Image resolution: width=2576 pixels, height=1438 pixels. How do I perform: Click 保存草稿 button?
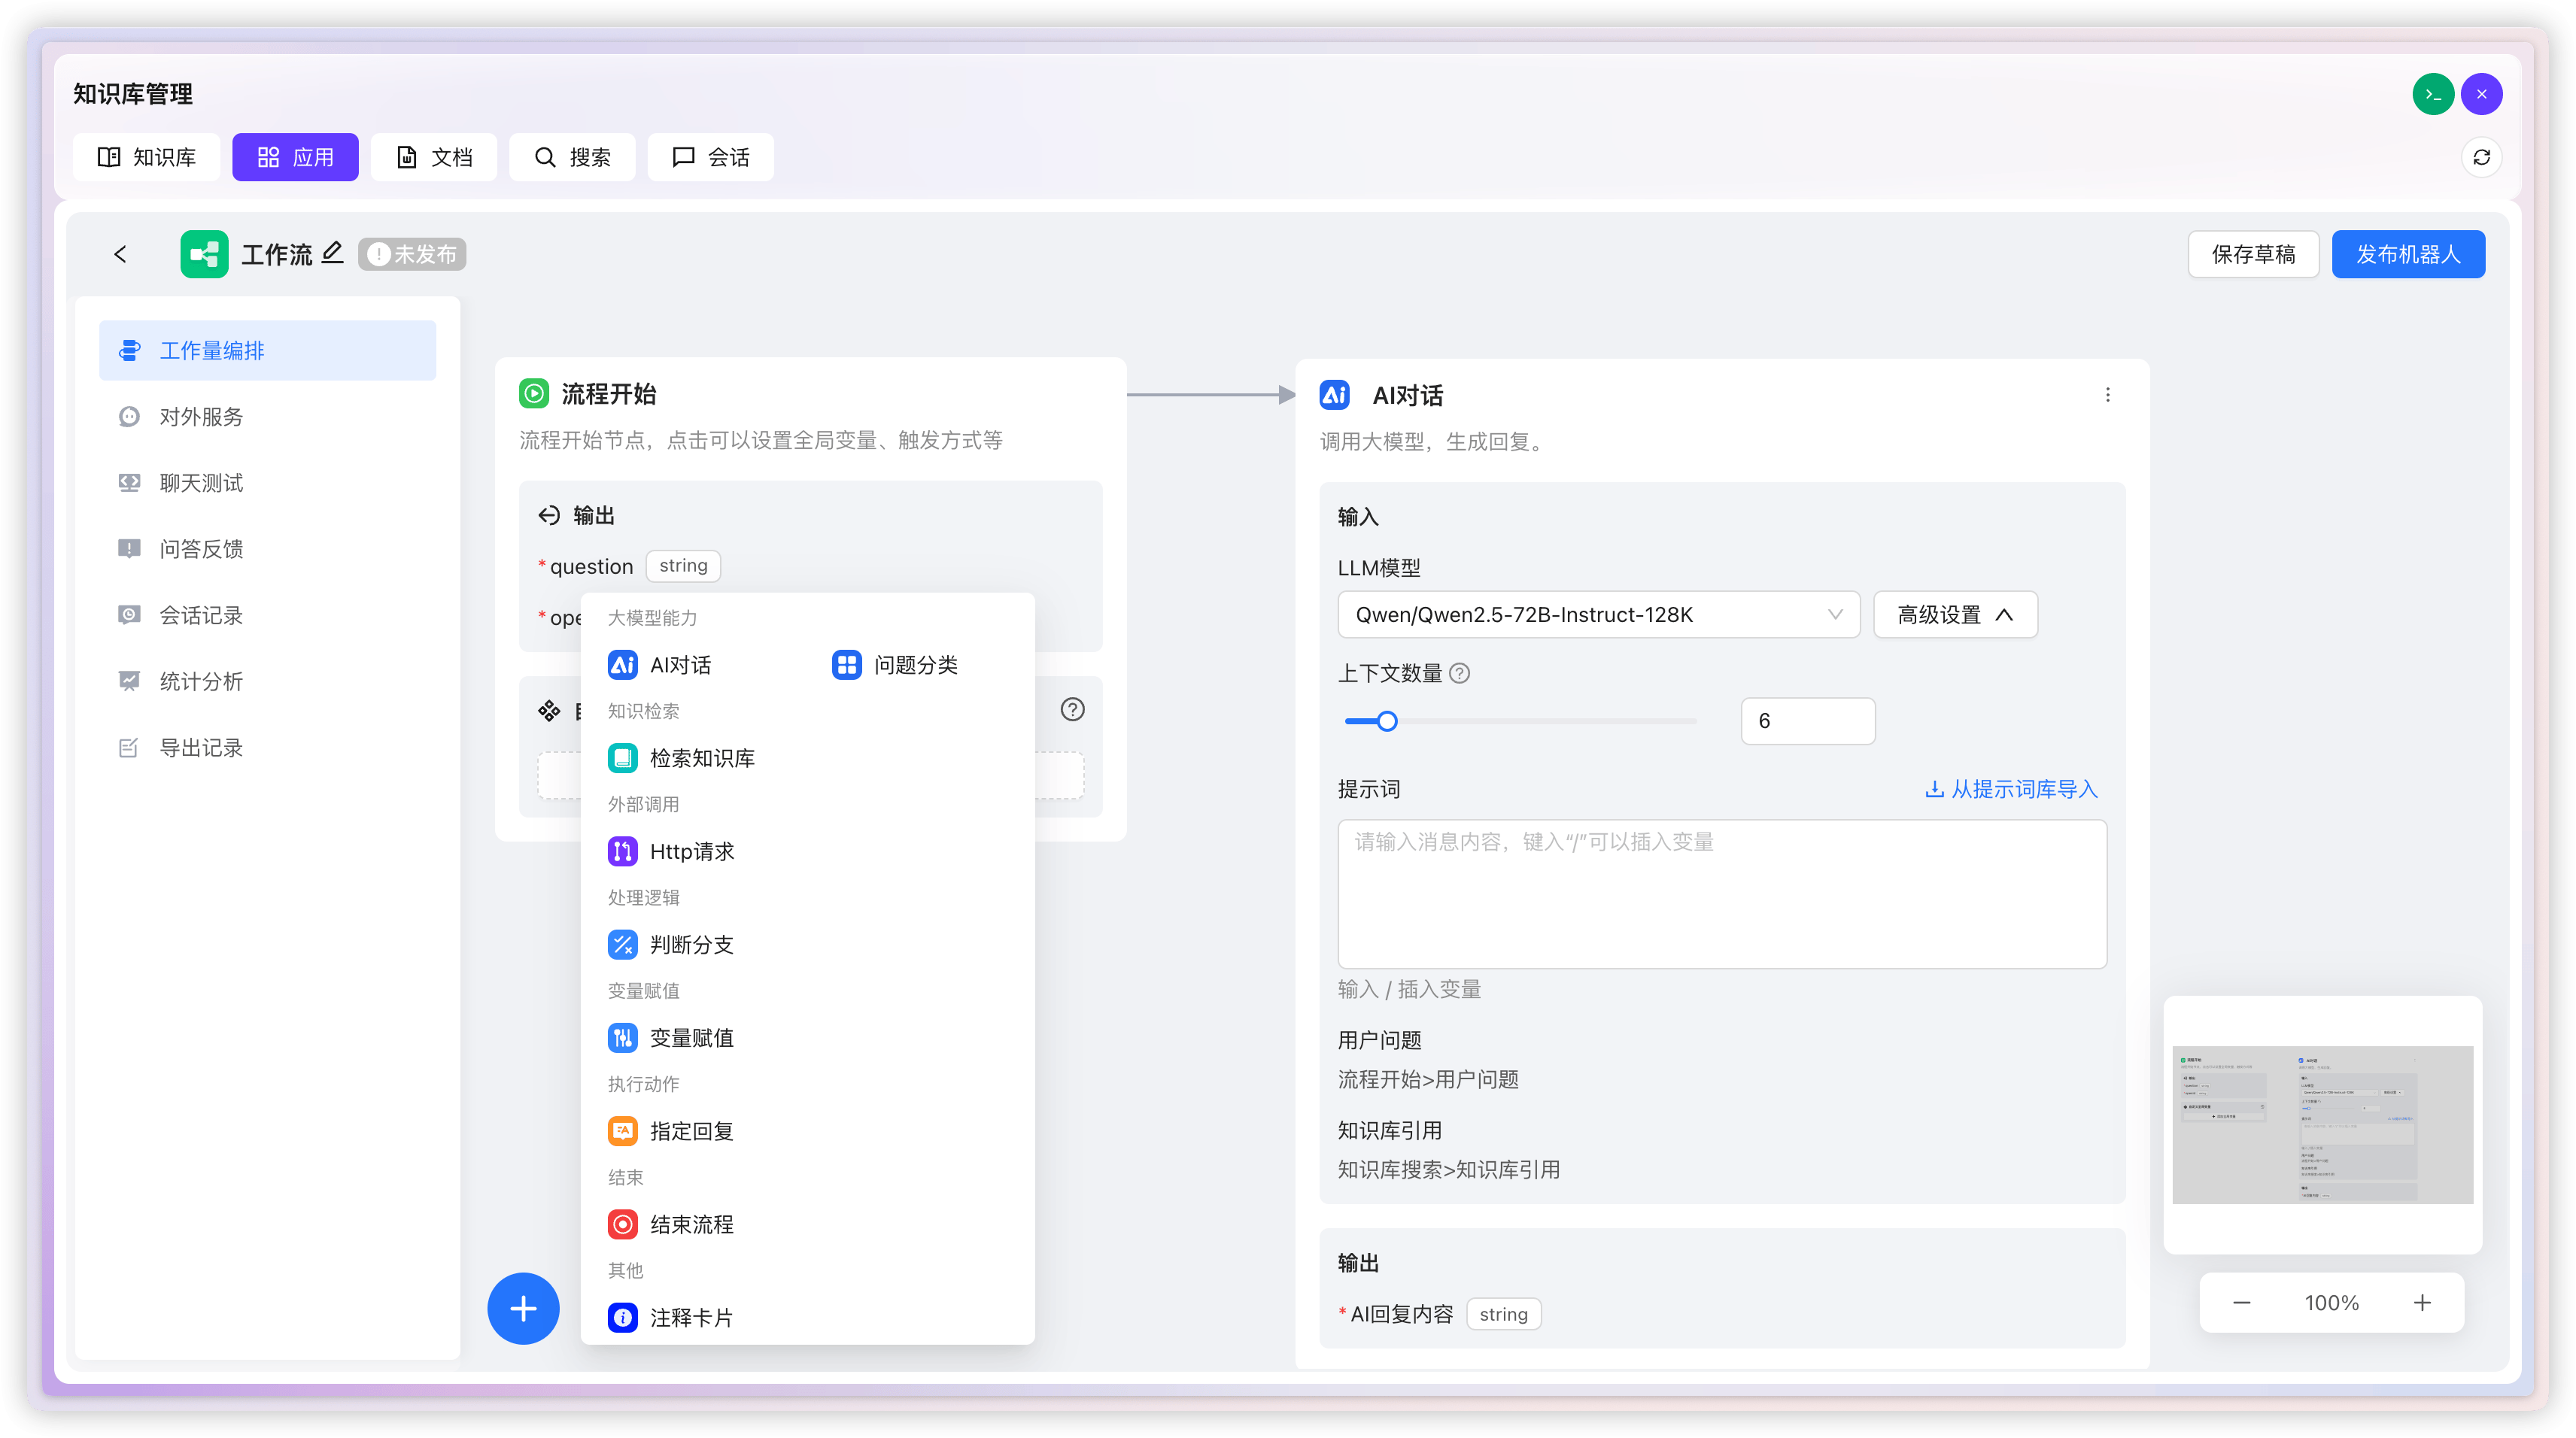pos(2253,254)
